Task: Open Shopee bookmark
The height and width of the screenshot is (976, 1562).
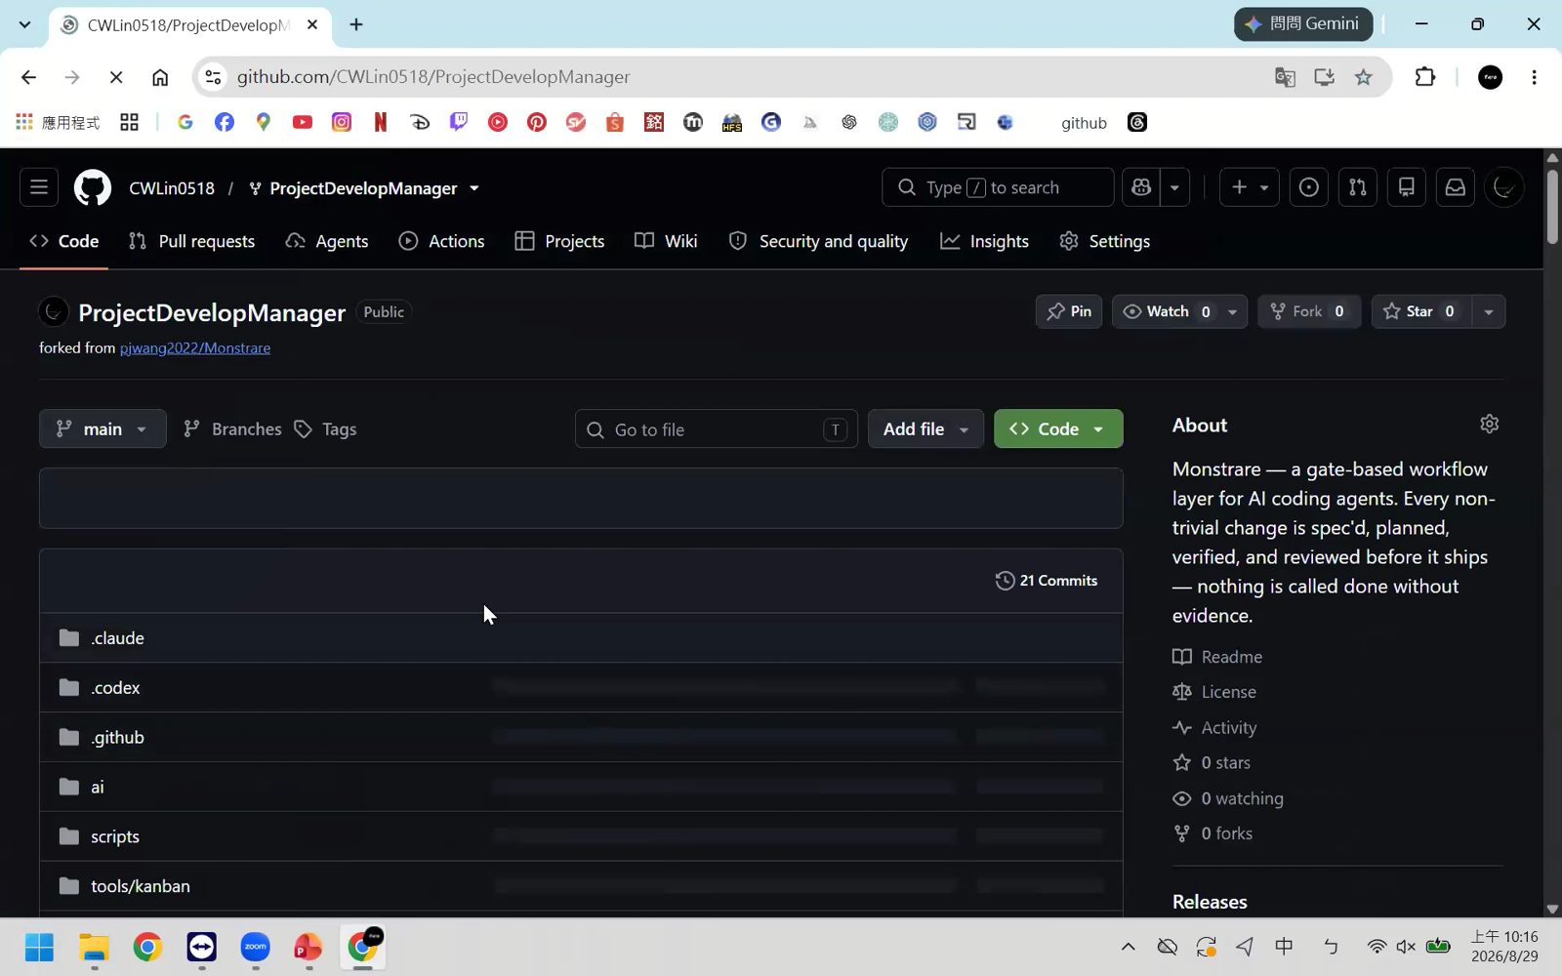Action: point(615,122)
